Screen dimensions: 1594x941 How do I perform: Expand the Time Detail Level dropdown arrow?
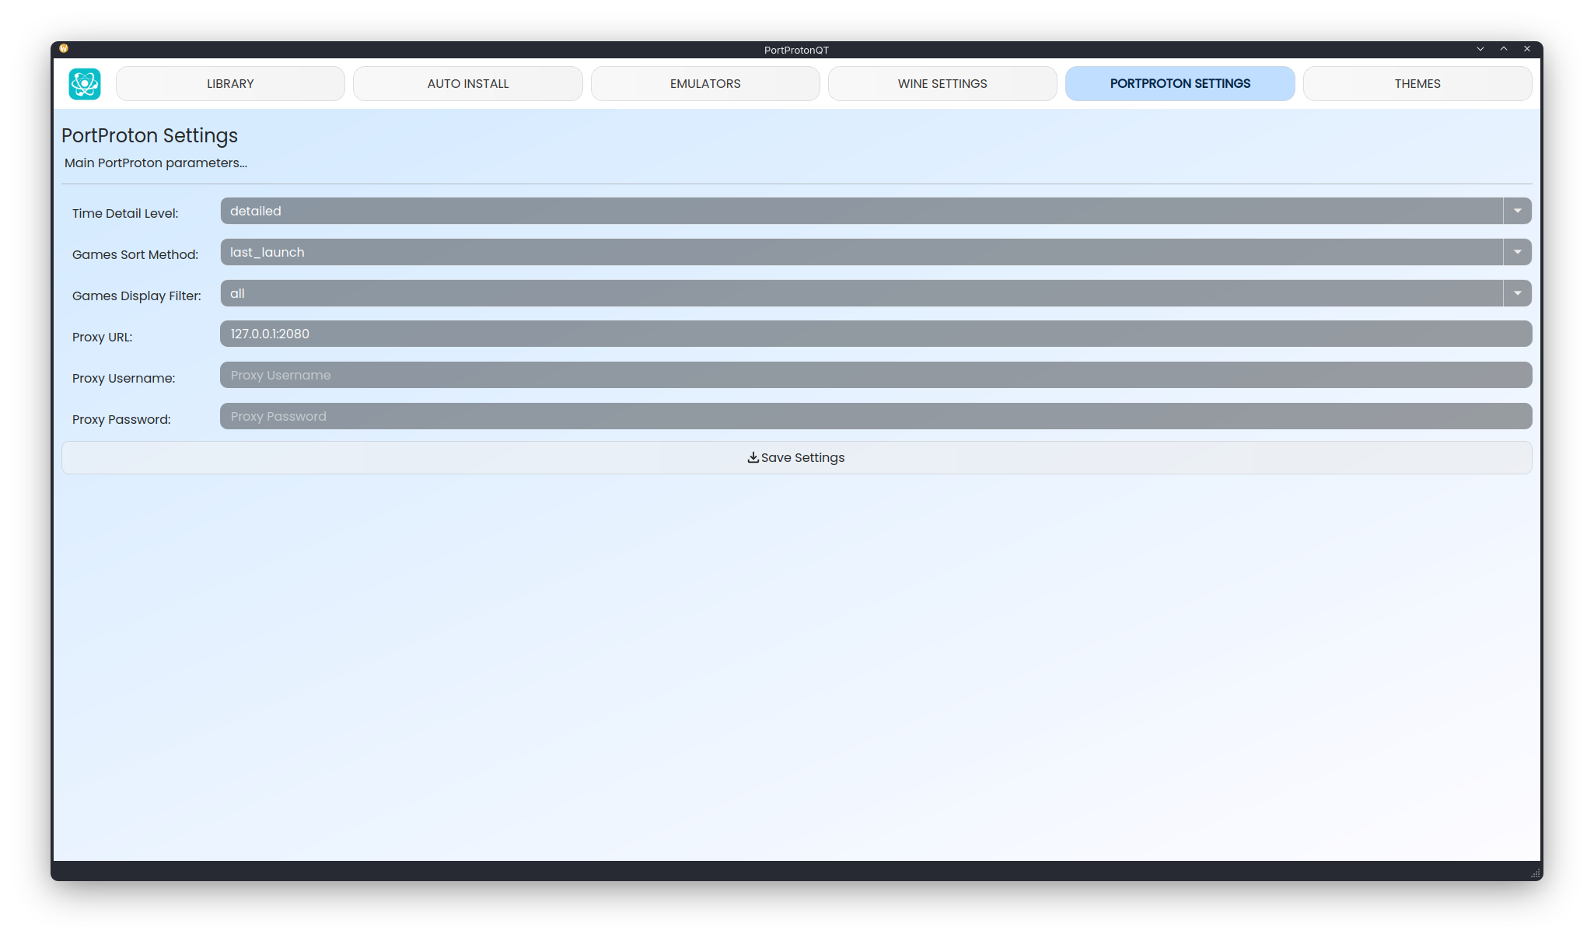[x=1517, y=211]
